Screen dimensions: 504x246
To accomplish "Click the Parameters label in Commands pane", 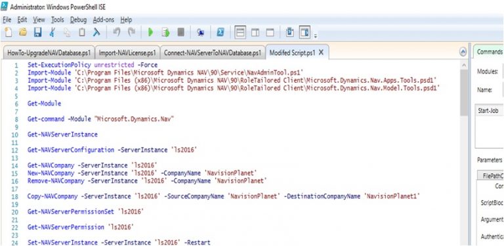I will tap(489, 160).
